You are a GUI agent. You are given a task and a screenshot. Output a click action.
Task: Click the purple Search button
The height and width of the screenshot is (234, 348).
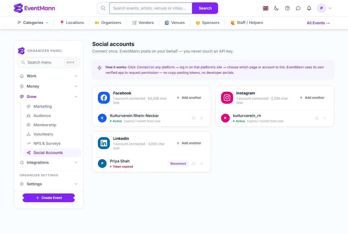tap(205, 8)
